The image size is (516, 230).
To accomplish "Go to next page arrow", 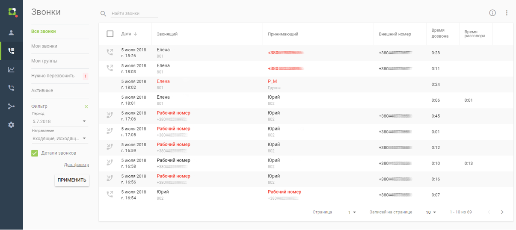I will click(x=502, y=212).
